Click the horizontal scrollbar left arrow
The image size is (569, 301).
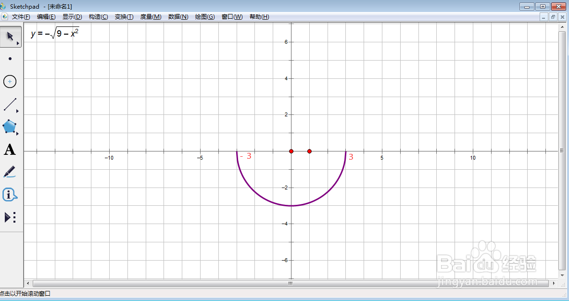pos(28,283)
